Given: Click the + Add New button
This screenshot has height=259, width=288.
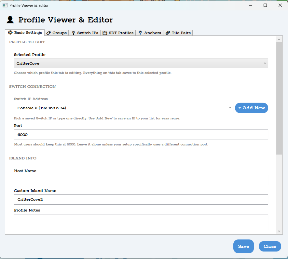Looking at the screenshot, I should pos(251,107).
